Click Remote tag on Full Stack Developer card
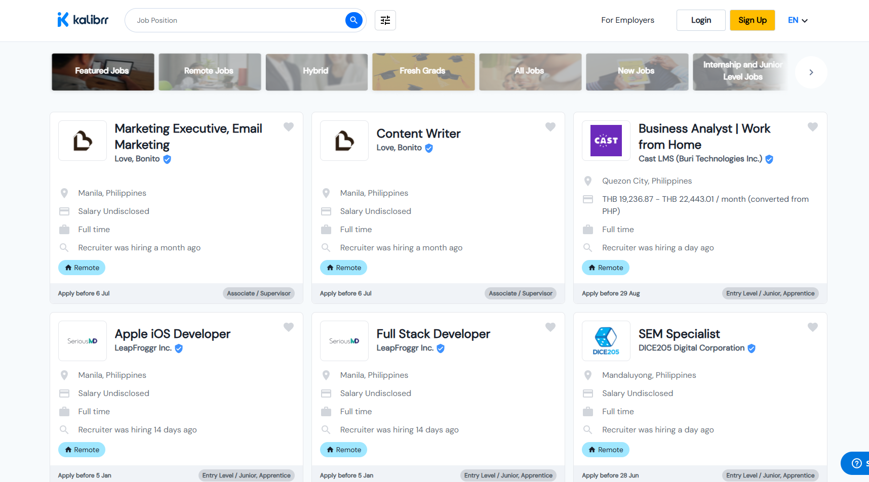The width and height of the screenshot is (869, 482). (x=343, y=450)
